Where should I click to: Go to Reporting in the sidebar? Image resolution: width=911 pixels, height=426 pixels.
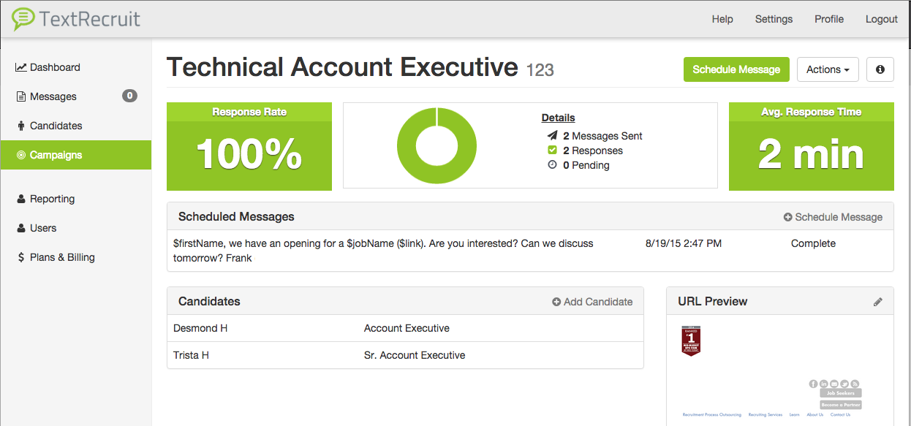pyautogui.click(x=52, y=199)
